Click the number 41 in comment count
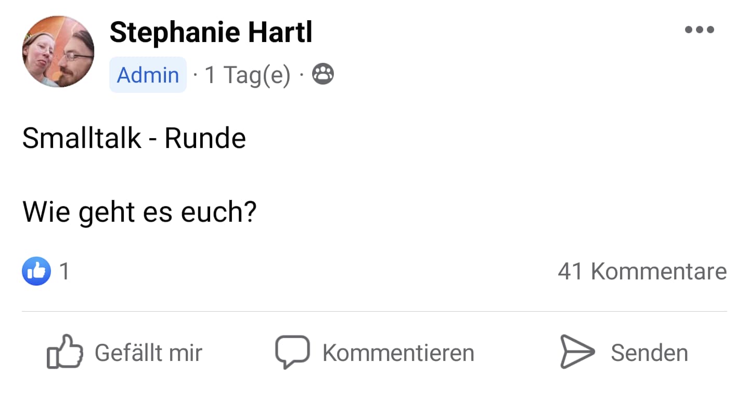This screenshot has height=401, width=749. [570, 272]
